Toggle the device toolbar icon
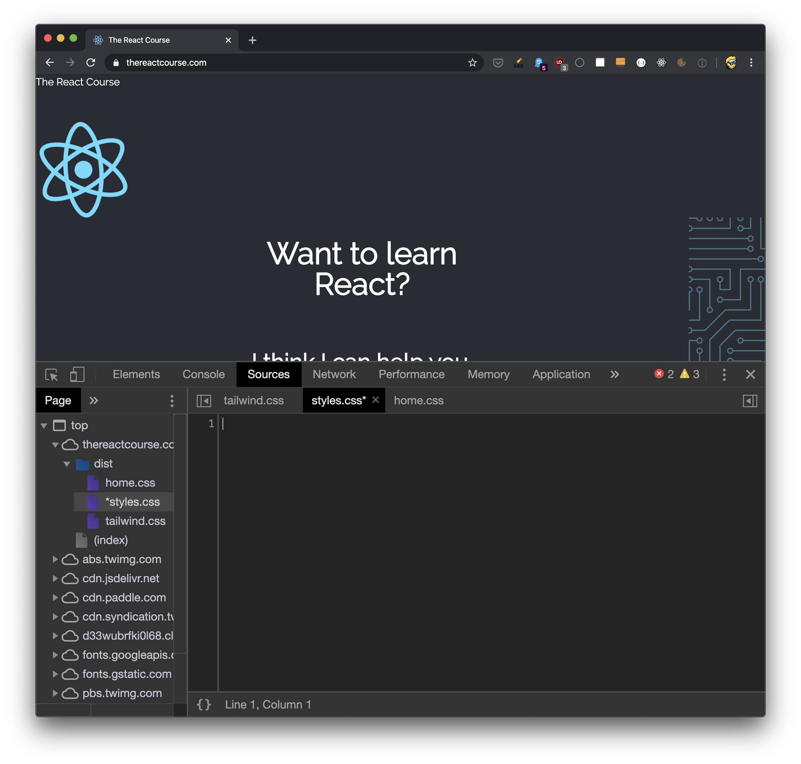 coord(77,374)
